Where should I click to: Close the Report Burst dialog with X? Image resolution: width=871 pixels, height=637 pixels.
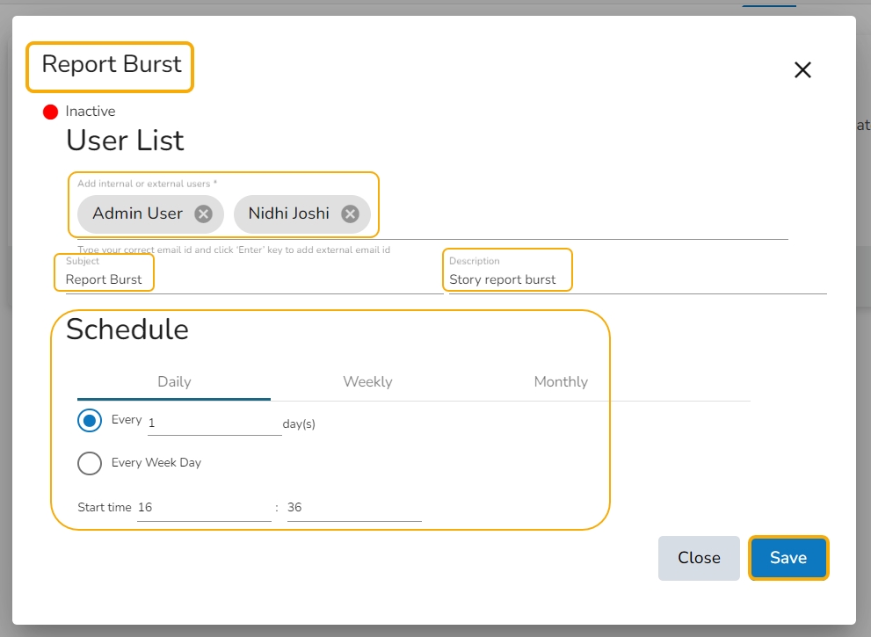point(802,70)
